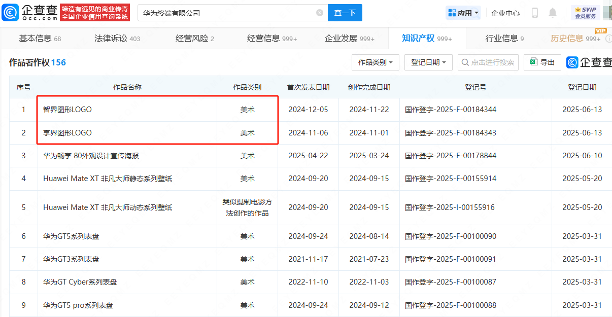Open the 登记日期 filter dropdown
This screenshot has height=317, width=612.
(x=428, y=62)
